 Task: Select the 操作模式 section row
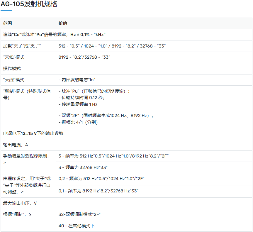[12, 69]
